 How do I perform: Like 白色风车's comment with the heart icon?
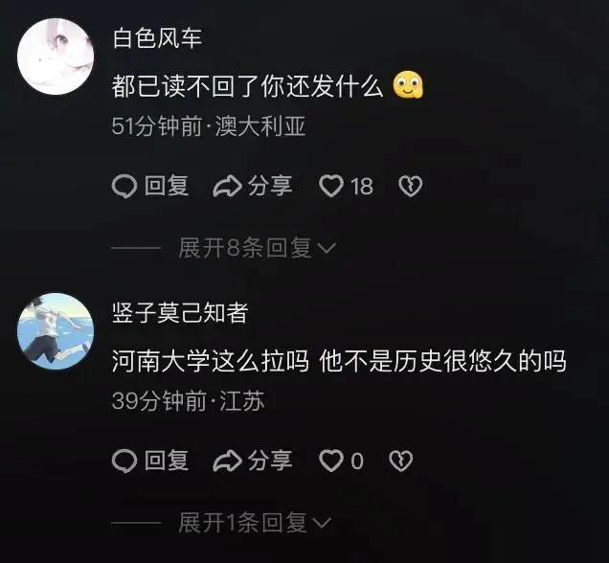tap(331, 186)
